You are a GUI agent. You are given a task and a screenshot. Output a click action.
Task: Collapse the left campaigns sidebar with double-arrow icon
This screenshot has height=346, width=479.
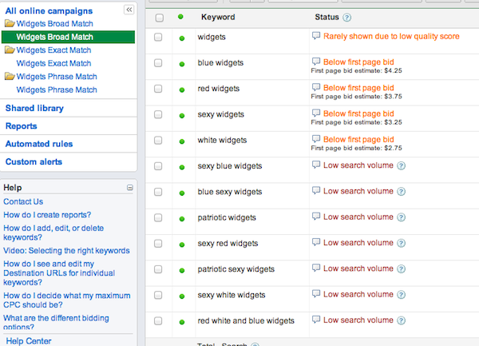pos(129,10)
